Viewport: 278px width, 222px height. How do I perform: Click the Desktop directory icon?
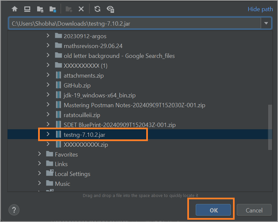coord(27,9)
